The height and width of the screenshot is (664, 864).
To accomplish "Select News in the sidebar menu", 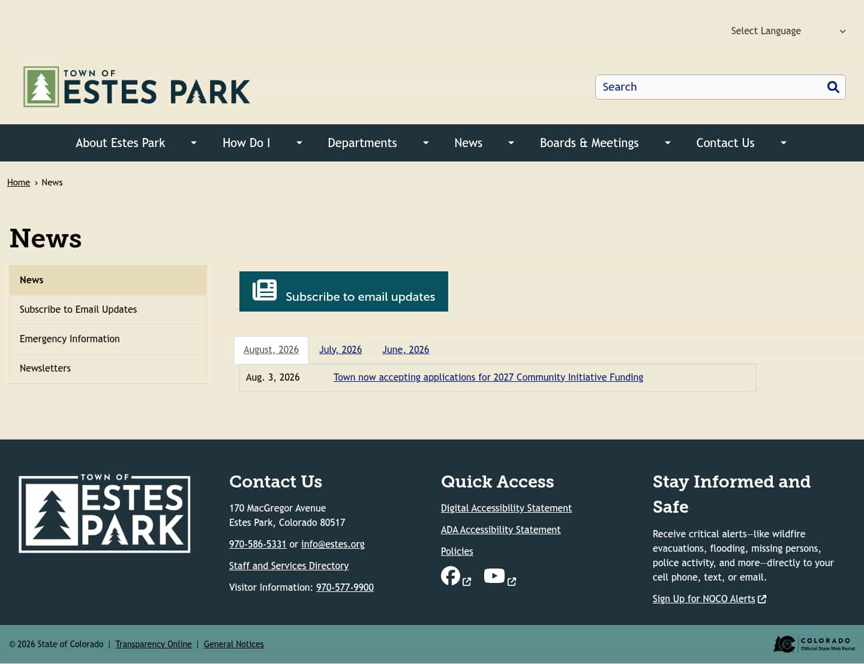I will [108, 280].
